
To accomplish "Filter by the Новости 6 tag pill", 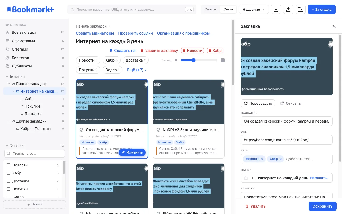I will coord(88,60).
